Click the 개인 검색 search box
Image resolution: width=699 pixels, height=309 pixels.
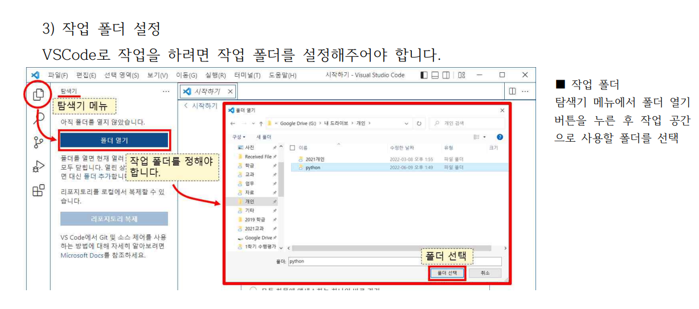coord(467,123)
